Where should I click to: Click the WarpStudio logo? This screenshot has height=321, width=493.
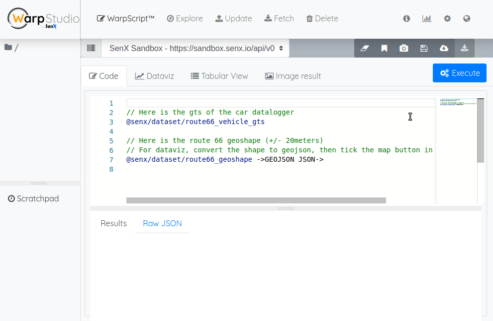click(43, 18)
